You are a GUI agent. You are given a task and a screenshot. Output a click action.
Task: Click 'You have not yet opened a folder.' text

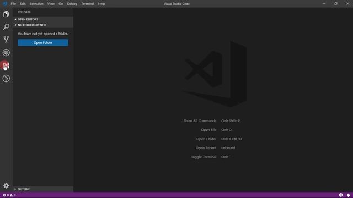coord(43,34)
